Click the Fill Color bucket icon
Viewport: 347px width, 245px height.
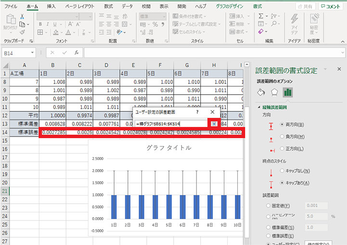[x=56, y=32]
